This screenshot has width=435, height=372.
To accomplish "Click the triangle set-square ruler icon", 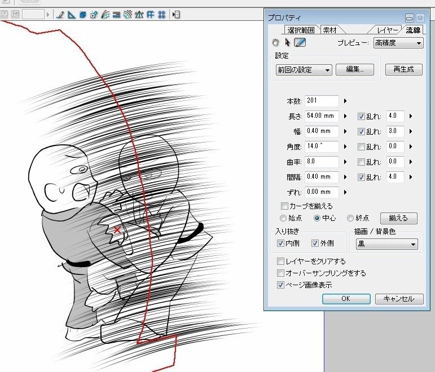I will (x=72, y=15).
